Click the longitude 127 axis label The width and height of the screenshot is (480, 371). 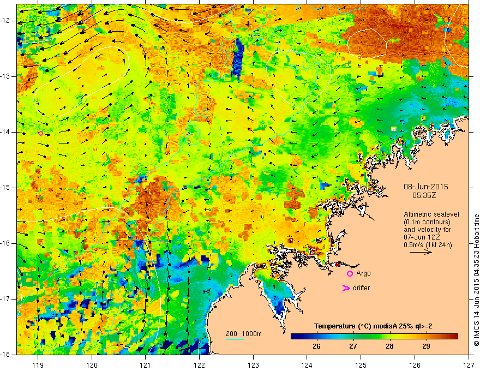(469, 365)
